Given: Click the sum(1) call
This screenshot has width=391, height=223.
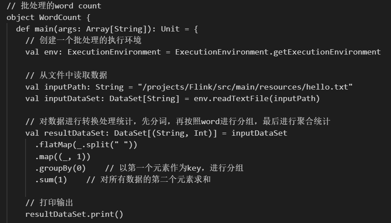Looking at the screenshot, I should (51, 180).
